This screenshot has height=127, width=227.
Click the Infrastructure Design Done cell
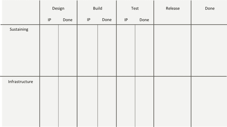[68, 102]
